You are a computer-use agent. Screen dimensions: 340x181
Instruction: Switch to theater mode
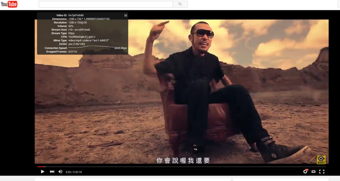click(x=313, y=172)
